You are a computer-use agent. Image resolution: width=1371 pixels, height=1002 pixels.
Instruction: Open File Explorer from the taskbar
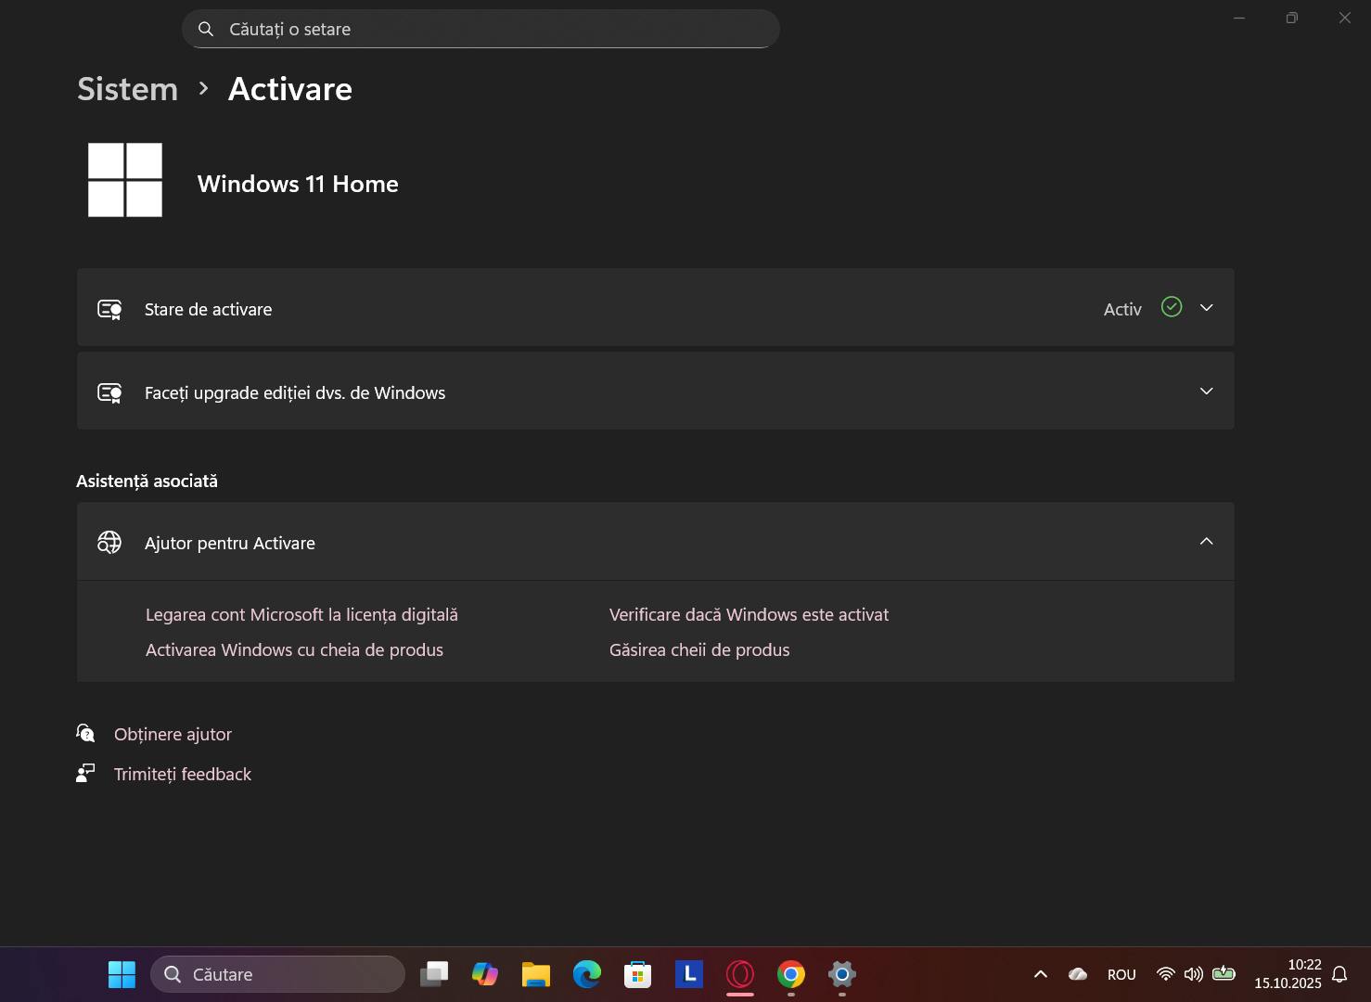535,974
